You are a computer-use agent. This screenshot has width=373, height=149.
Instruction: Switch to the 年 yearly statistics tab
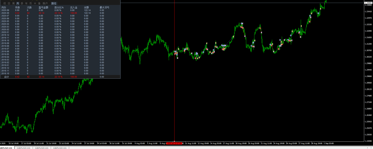point(26,3)
